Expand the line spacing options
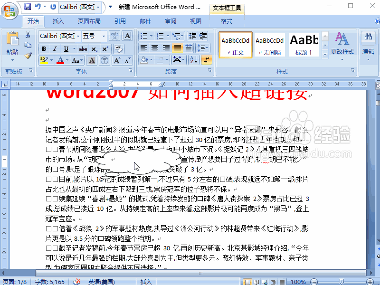Screen dimensions: 380x285 coord(203,47)
